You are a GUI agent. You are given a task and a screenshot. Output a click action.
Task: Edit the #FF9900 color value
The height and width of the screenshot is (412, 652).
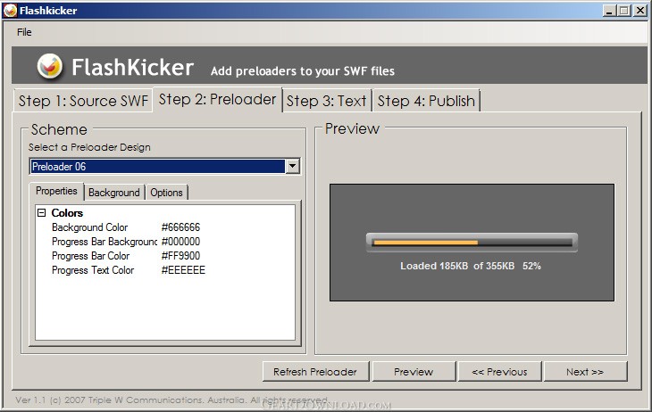(180, 256)
